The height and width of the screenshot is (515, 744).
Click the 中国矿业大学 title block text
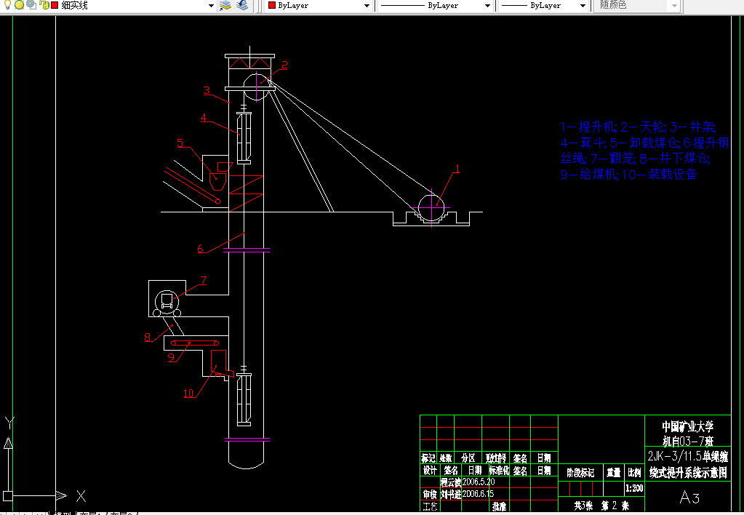[687, 426]
